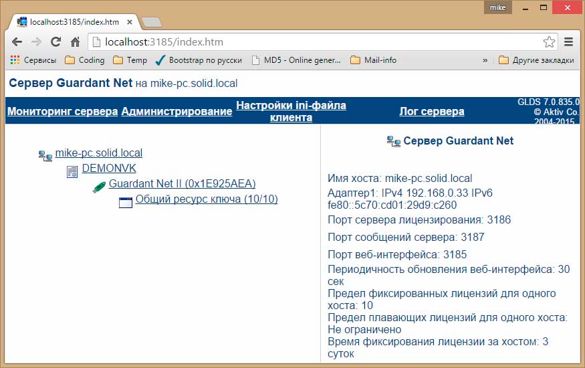The width and height of the screenshot is (585, 368).
Task: Open the Coding bookmarks folder
Action: [84, 60]
